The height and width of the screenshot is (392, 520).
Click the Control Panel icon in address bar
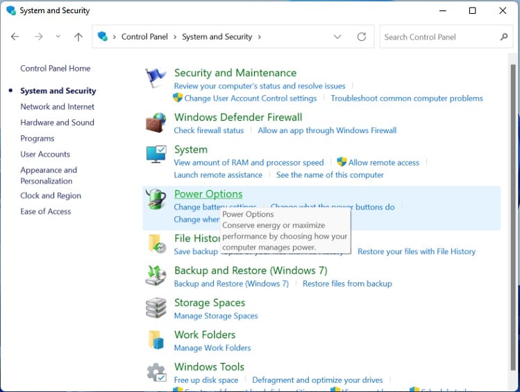(x=103, y=37)
